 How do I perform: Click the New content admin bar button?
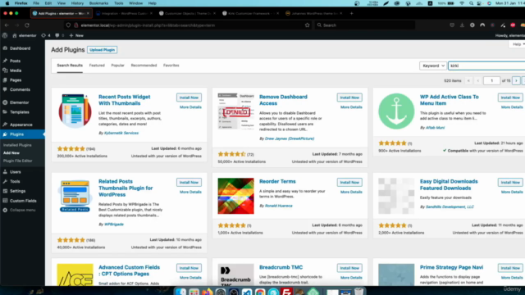click(76, 35)
